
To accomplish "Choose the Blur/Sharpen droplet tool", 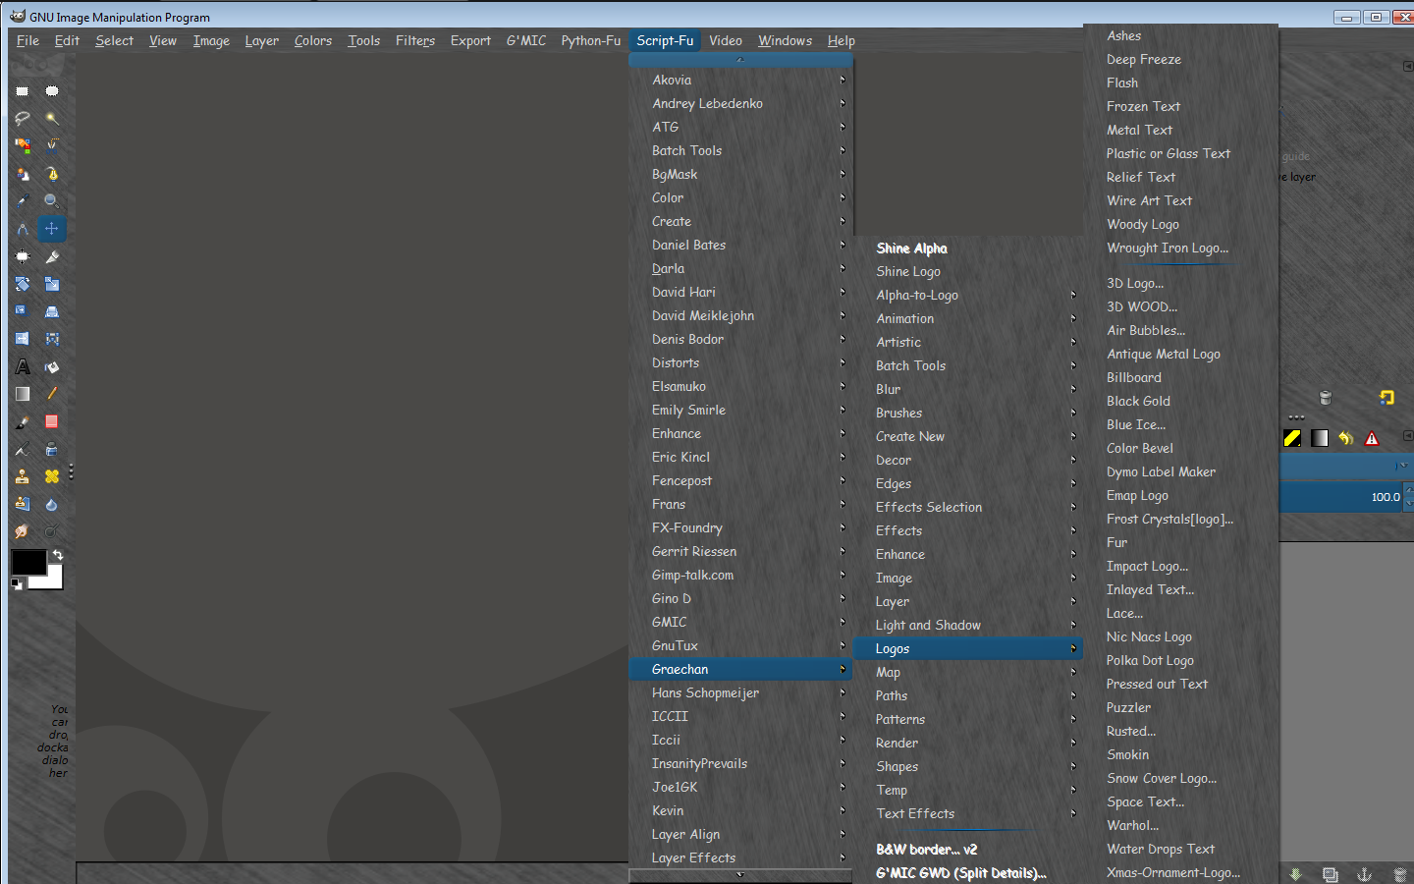I will tap(52, 504).
